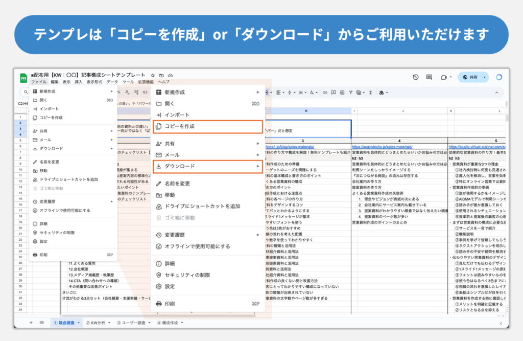
Task: Open the 編集 menu
Action: [x=54, y=82]
